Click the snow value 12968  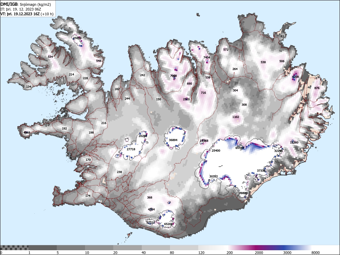pos(204,141)
